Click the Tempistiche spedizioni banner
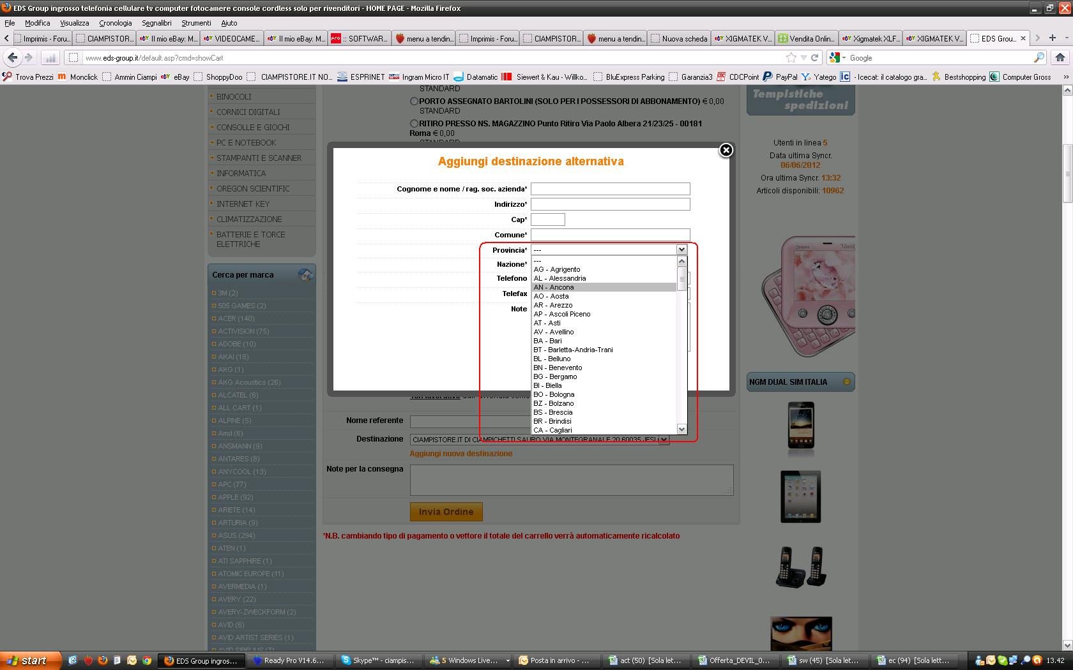This screenshot has width=1073, height=670. coord(801,100)
